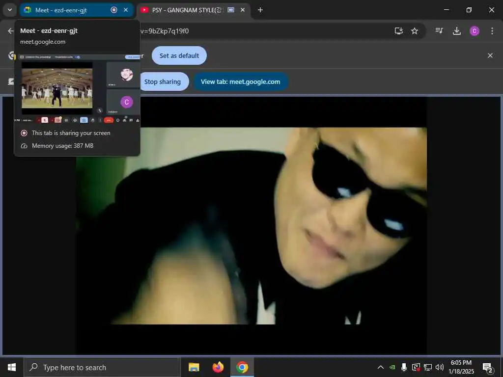The image size is (503, 377).
Task: Open Firefox from the taskbar
Action: (x=218, y=367)
